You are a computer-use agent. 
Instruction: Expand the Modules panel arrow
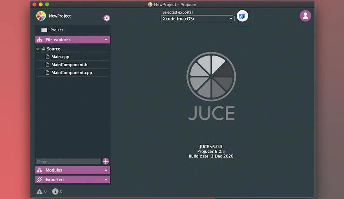tap(106, 170)
